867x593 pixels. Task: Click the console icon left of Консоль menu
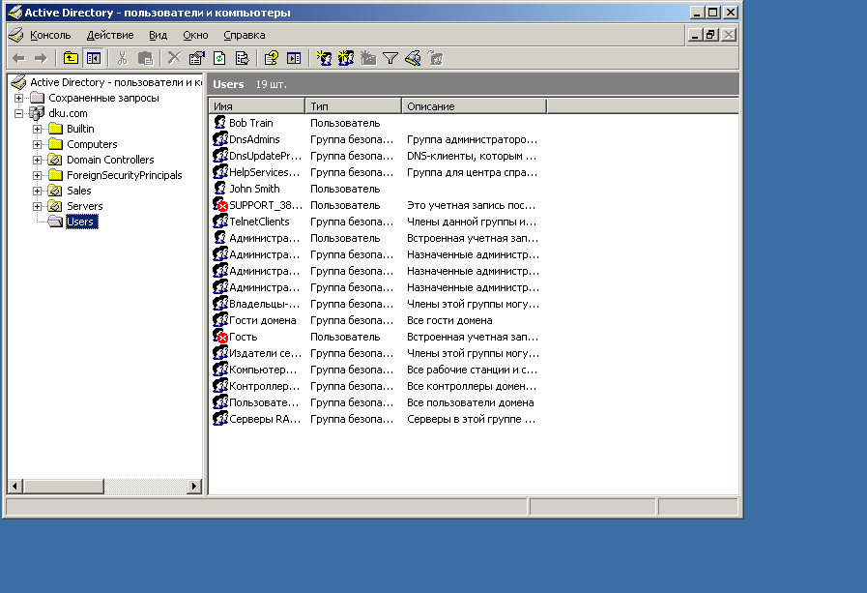(16, 35)
